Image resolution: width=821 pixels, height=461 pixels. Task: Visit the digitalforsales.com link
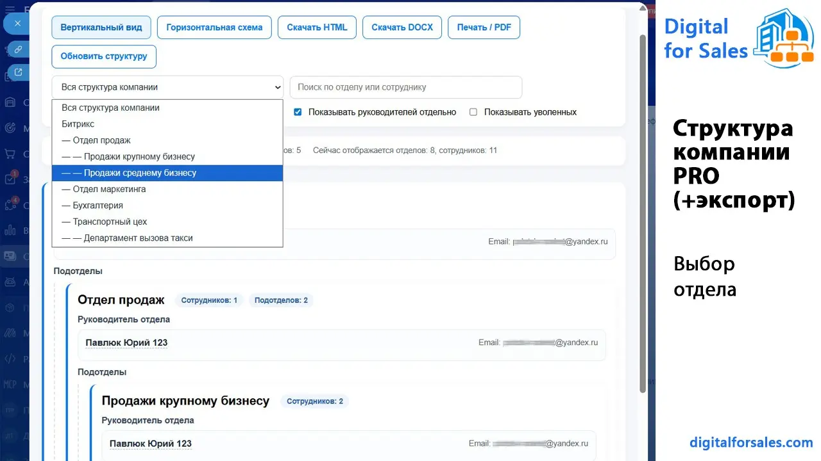[x=751, y=442]
